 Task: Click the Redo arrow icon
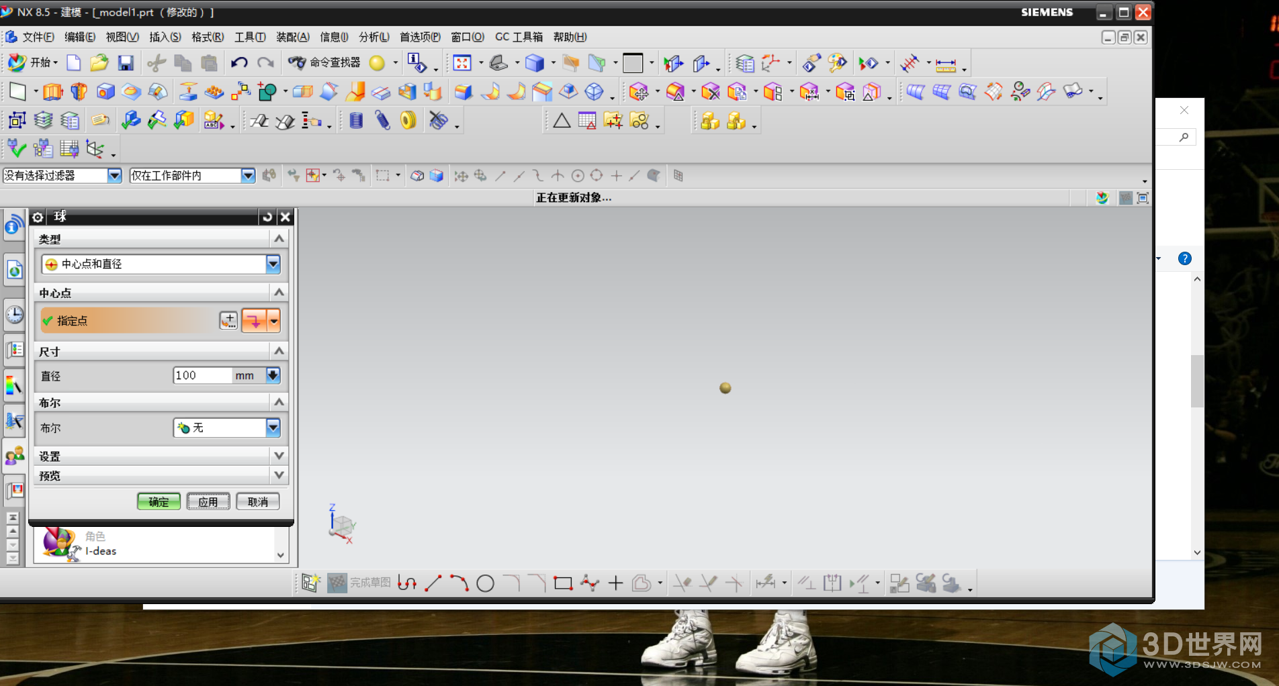[x=266, y=63]
